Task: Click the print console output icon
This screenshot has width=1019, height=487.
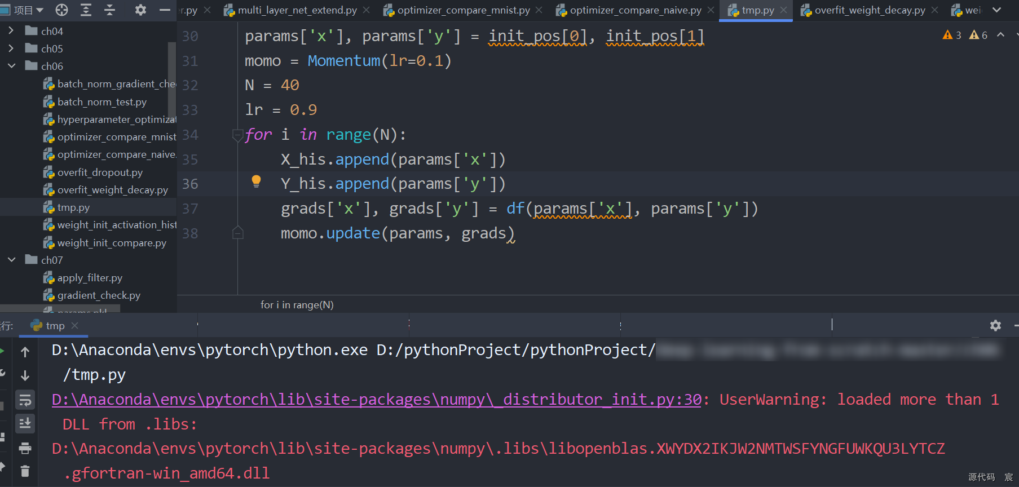Action: click(25, 448)
